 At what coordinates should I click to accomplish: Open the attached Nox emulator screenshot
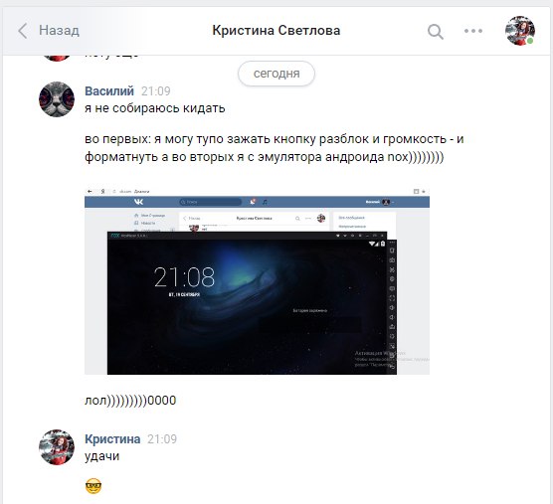(x=257, y=281)
